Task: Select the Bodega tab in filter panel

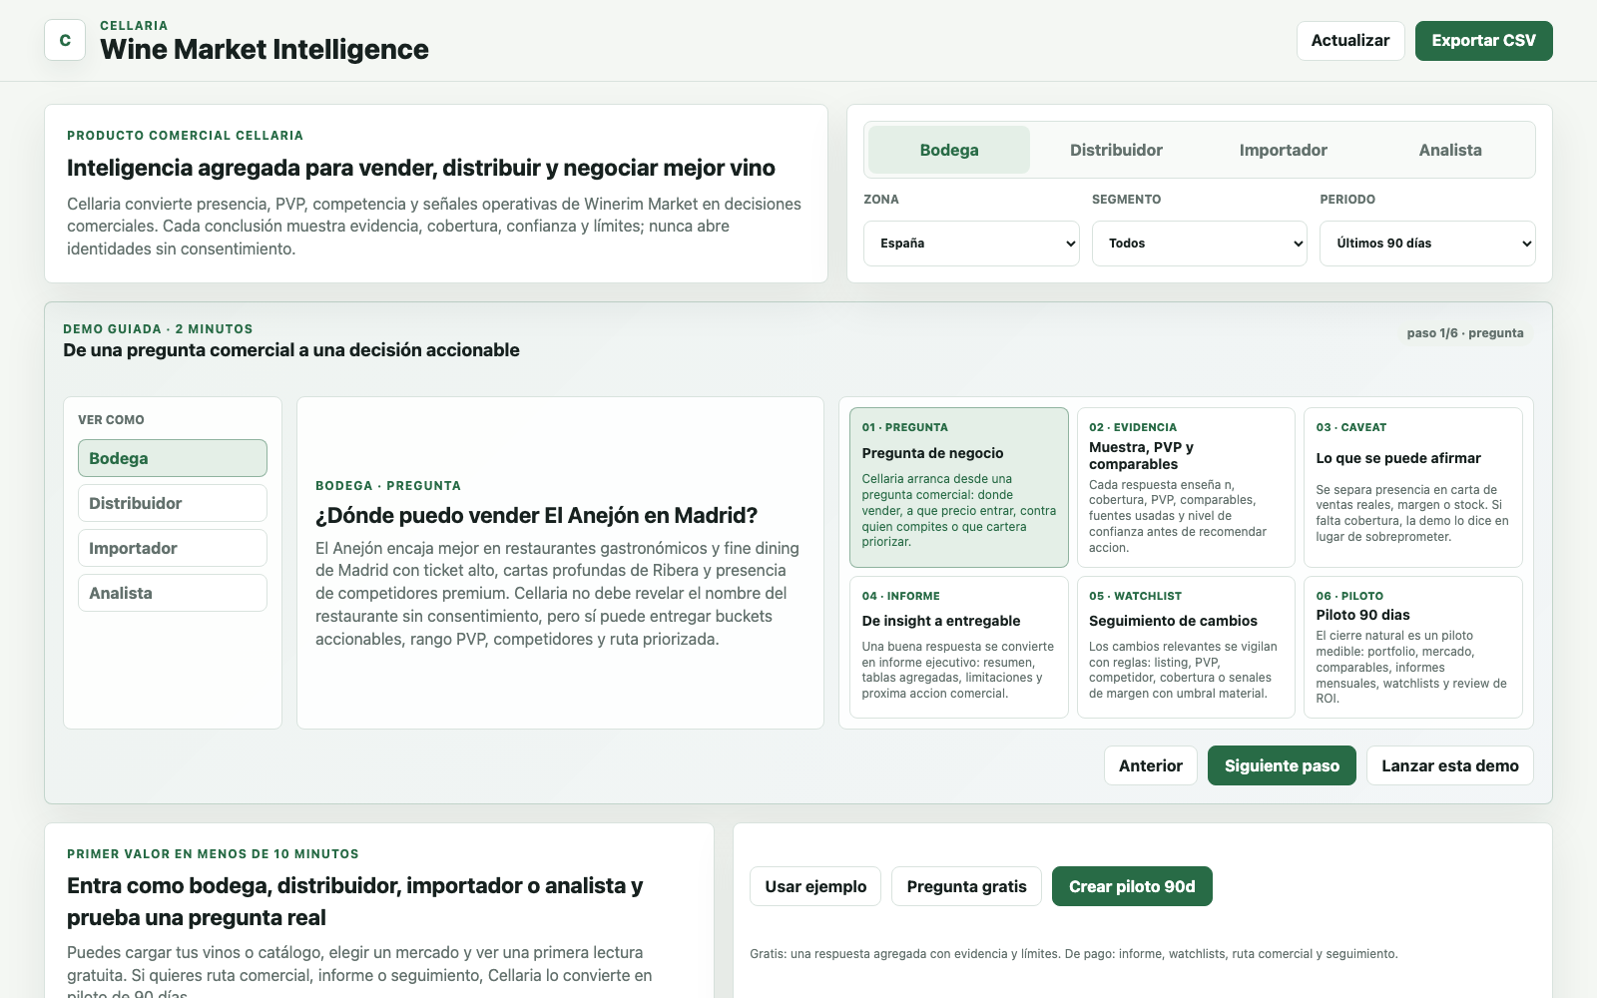Action: point(949,150)
